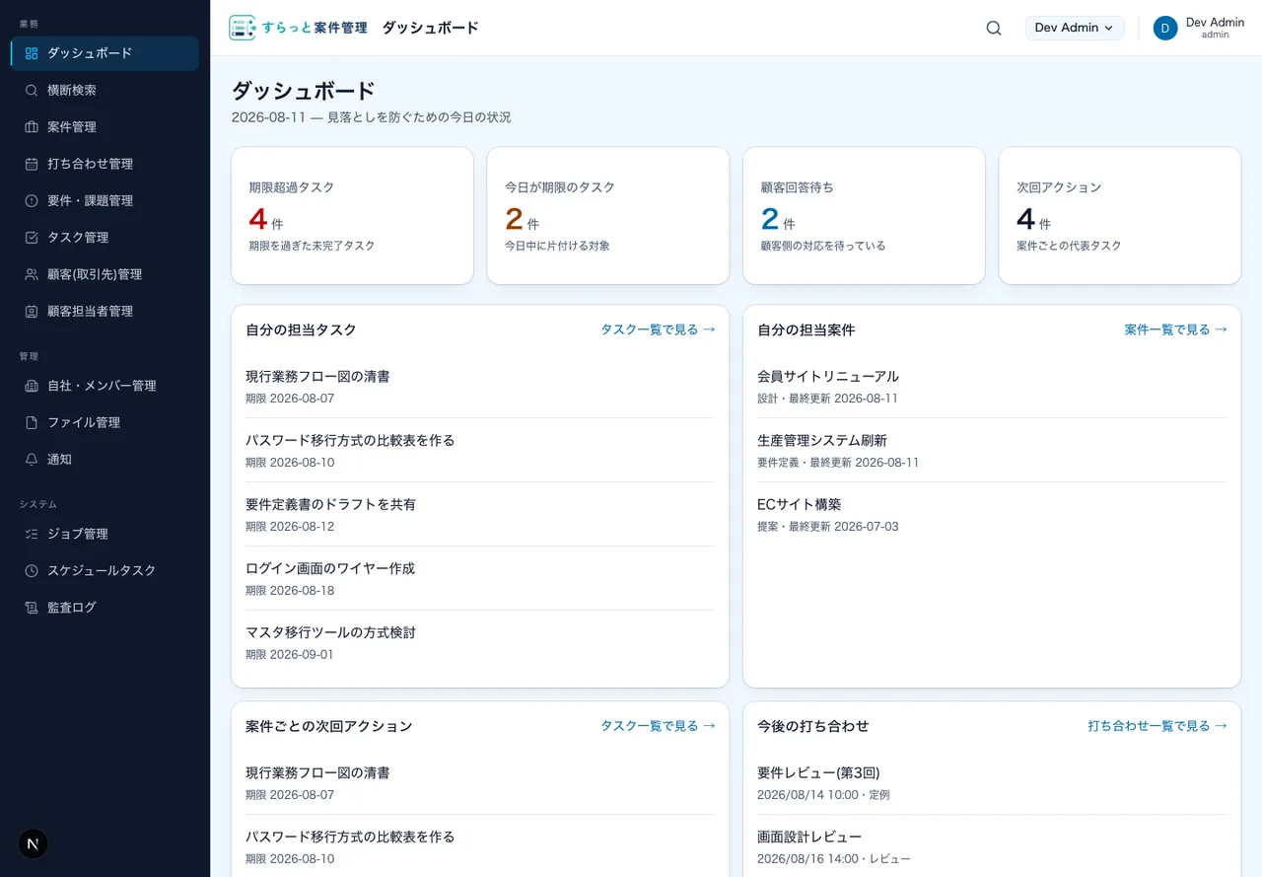
Task: Click 現行業務フロー図の清書 in 案件ごとの次回アクション
Action: click(480, 782)
